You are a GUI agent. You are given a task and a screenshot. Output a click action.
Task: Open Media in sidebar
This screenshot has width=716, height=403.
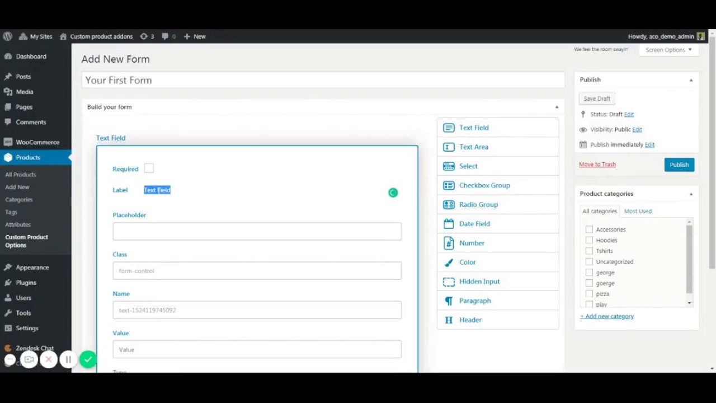click(25, 92)
